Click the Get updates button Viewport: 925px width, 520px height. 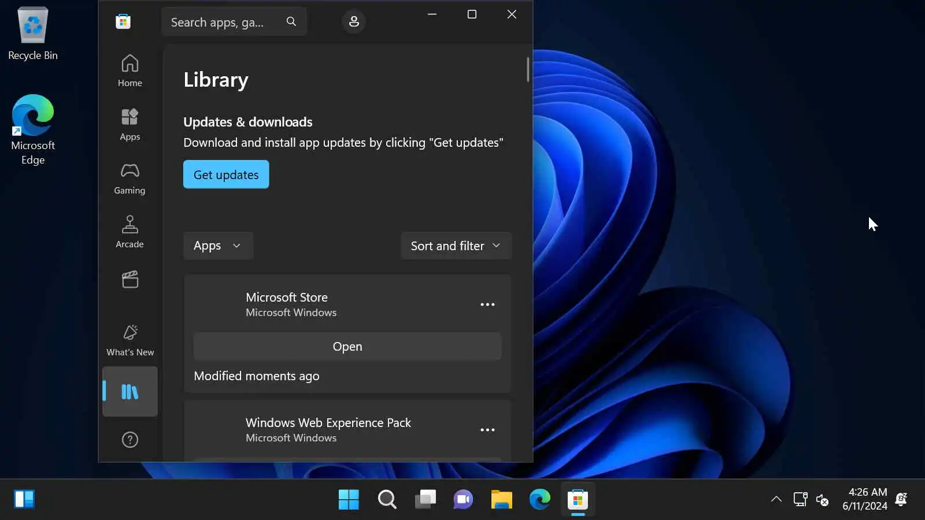coord(226,174)
